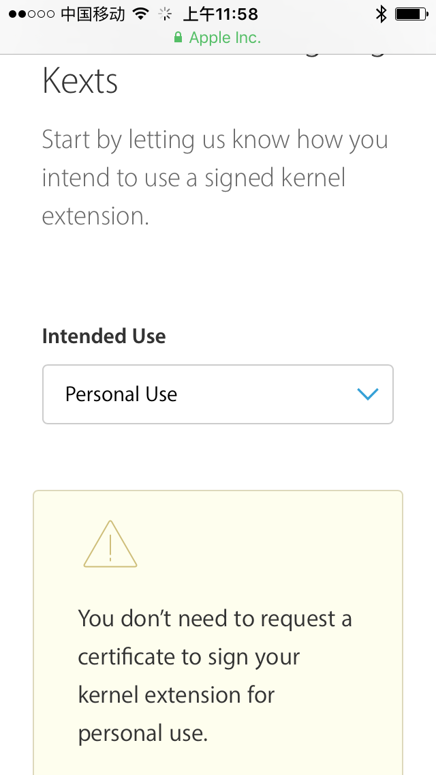Tap the Apple Inc. site name
This screenshot has width=436, height=775.
225,38
